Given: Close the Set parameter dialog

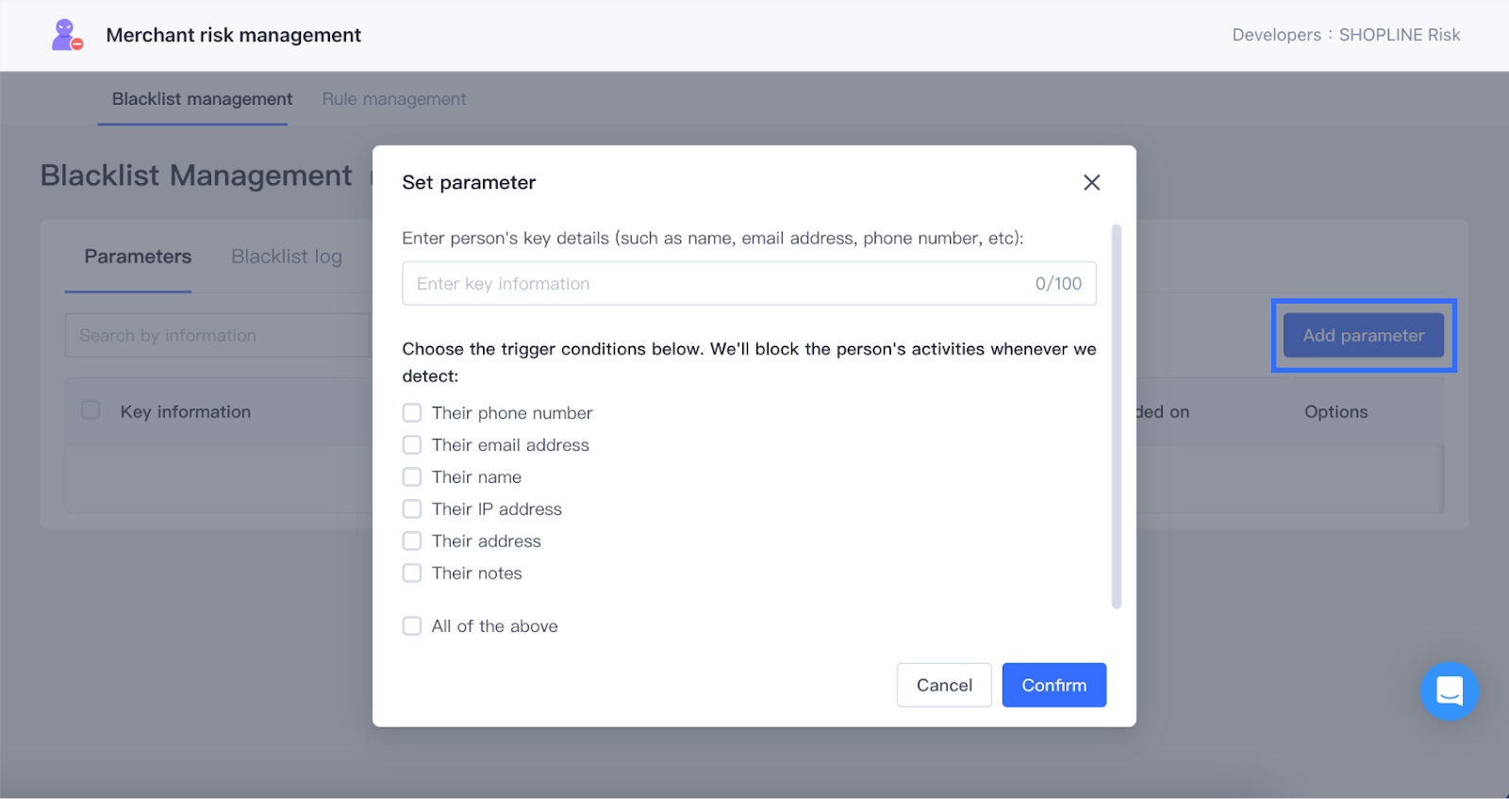Looking at the screenshot, I should (x=1091, y=182).
